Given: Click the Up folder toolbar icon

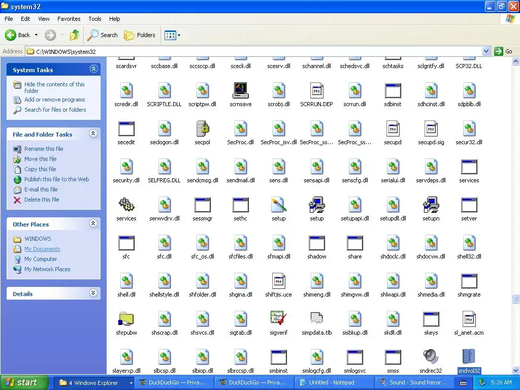Looking at the screenshot, I should 75,35.
